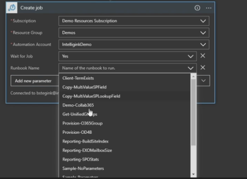Click the Create job title
Screen dimensions: 247x179
(x=31, y=8)
